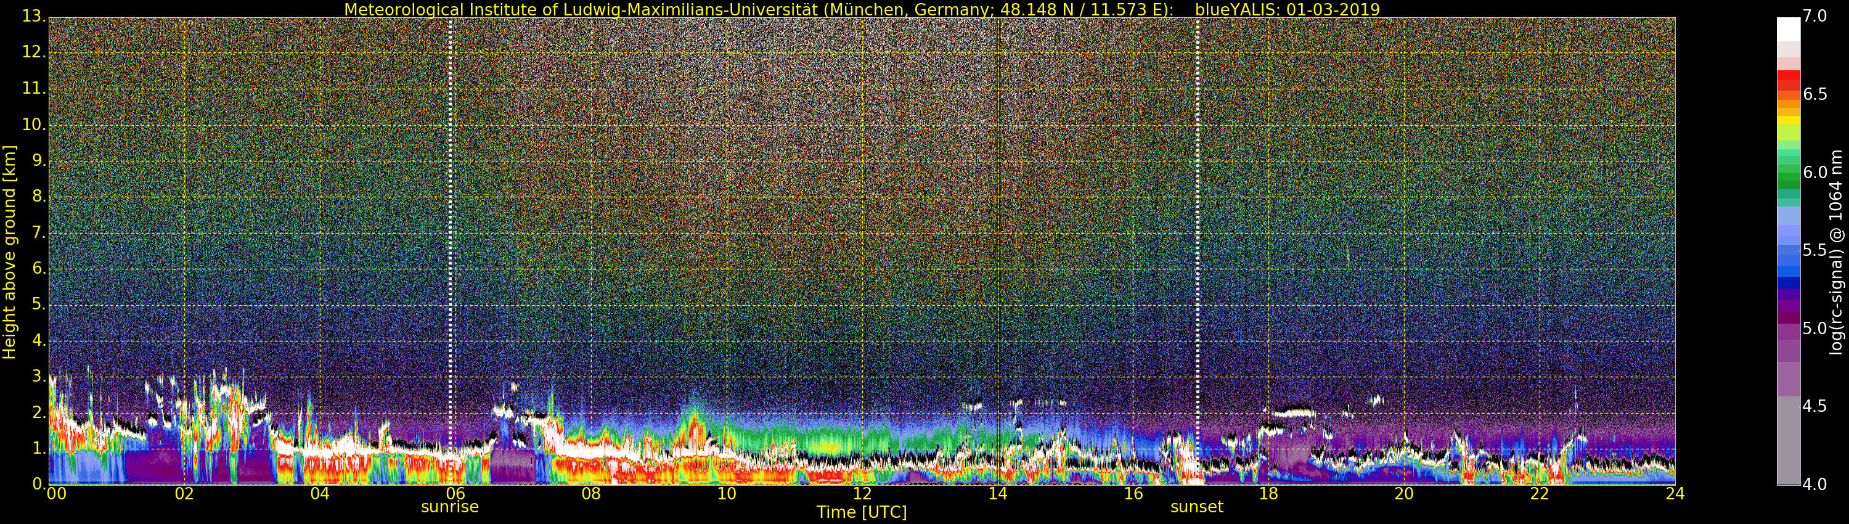Click the height tick label '13.'
This screenshot has height=524, width=1849.
(35, 16)
